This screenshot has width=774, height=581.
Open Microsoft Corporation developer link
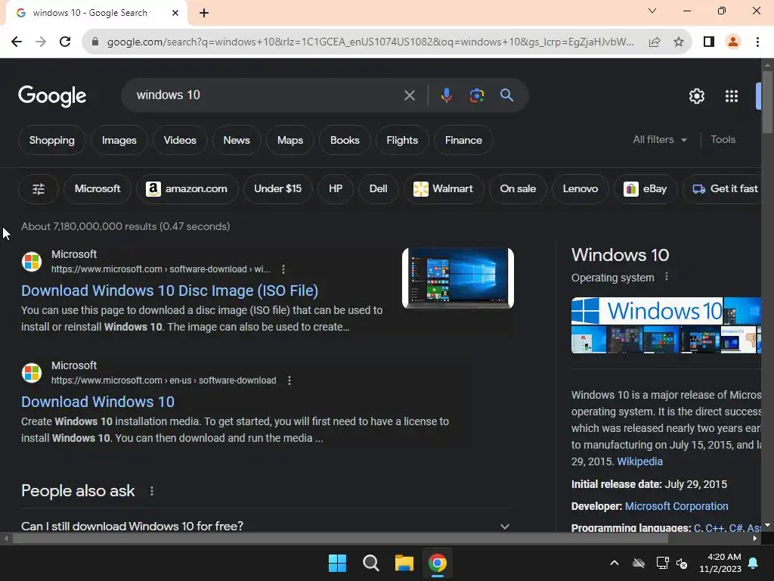676,506
